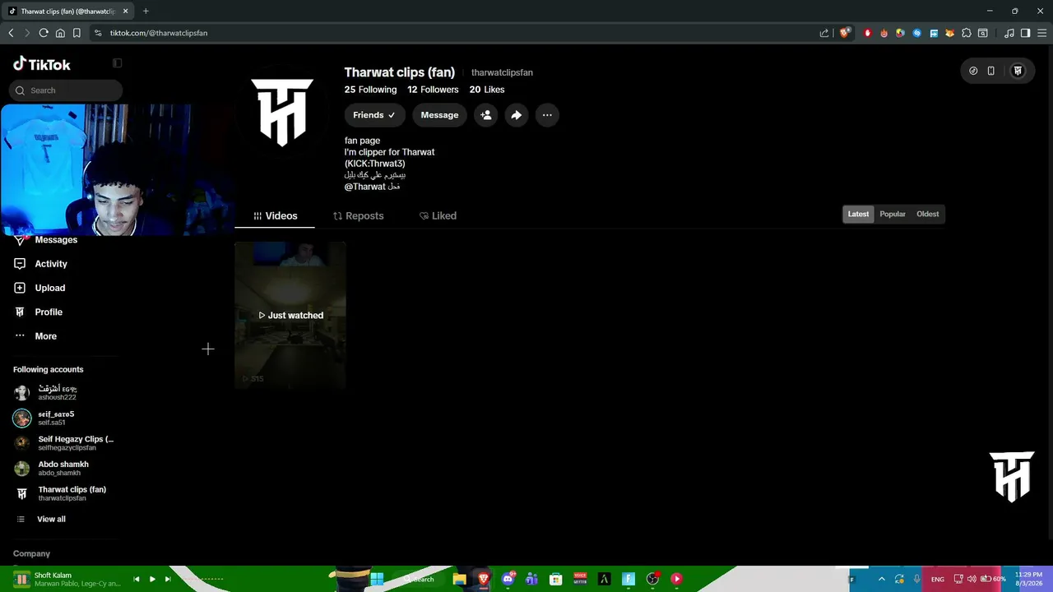The height and width of the screenshot is (592, 1053).
Task: Skip to next track in taskbar
Action: pyautogui.click(x=168, y=579)
